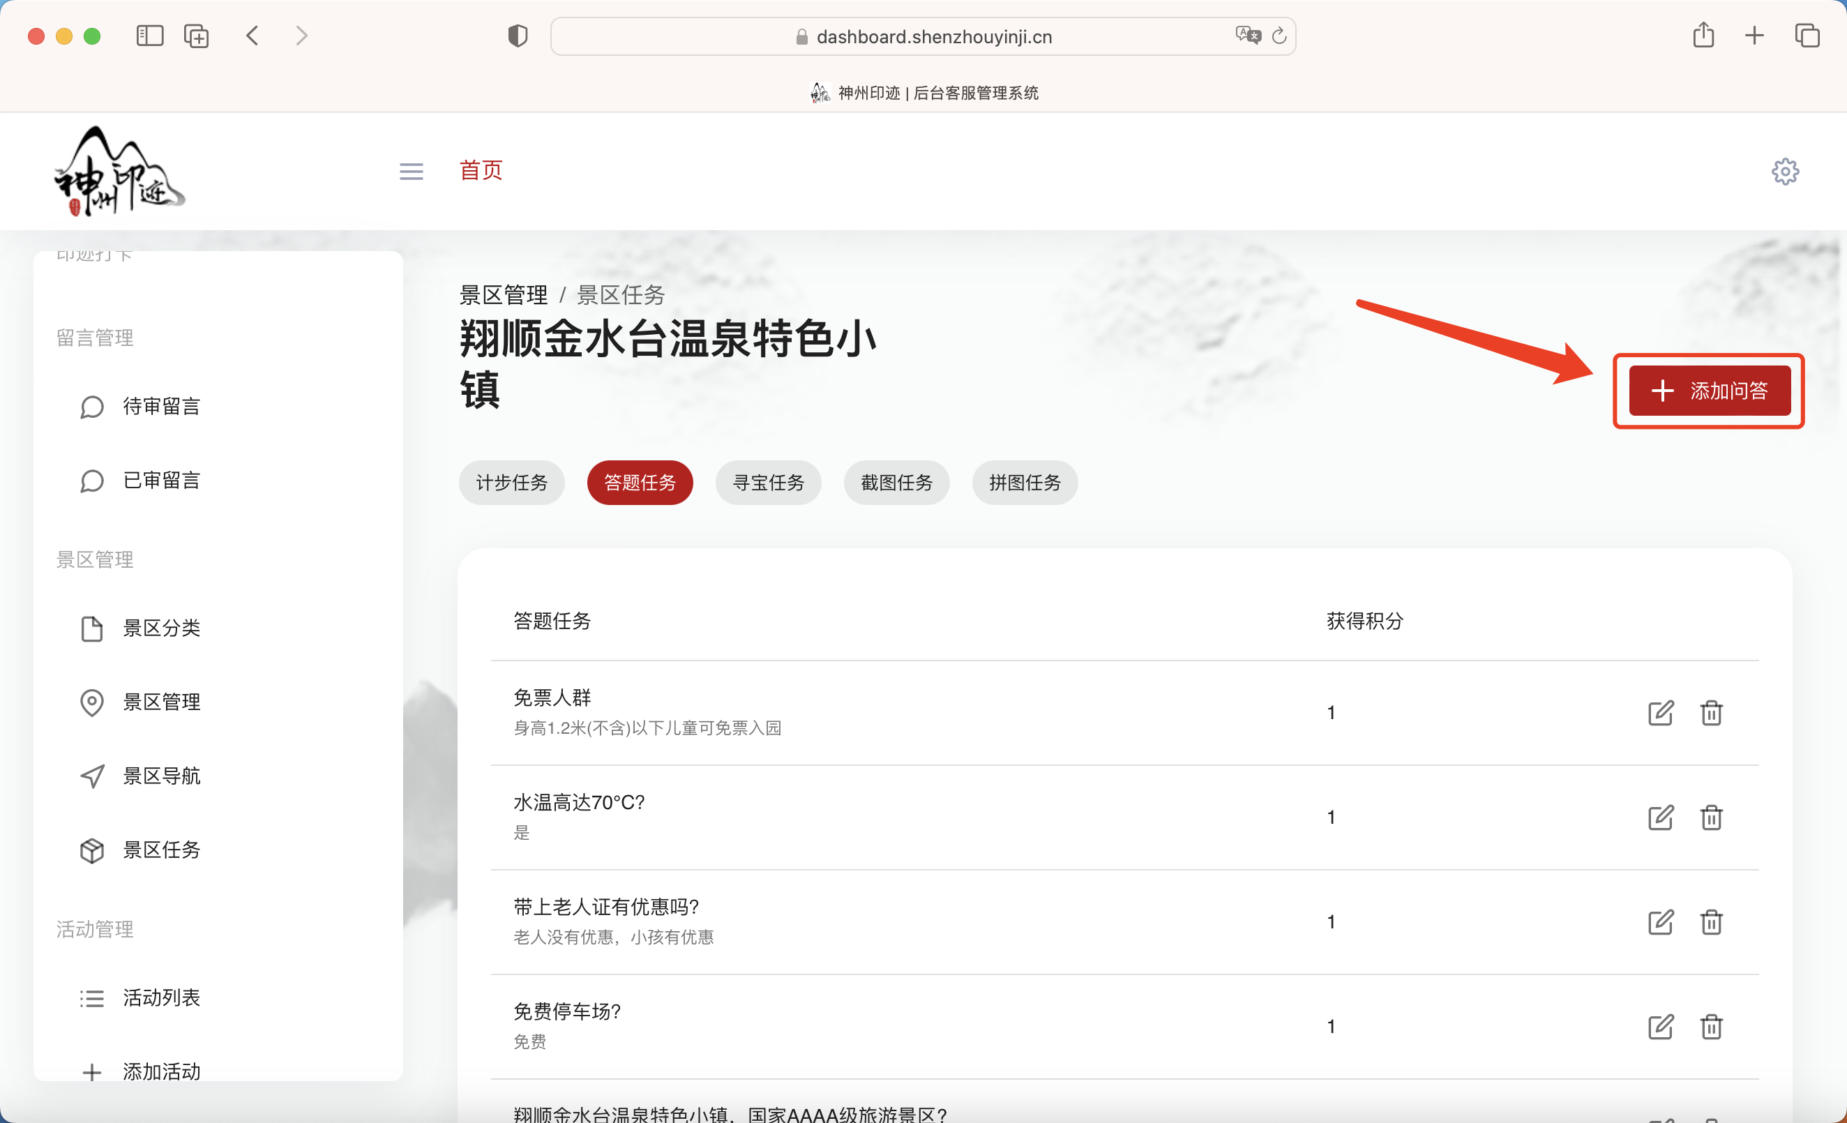Viewport: 1847px width, 1123px height.
Task: Click 添加活动 to add an activity
Action: (x=160, y=1071)
